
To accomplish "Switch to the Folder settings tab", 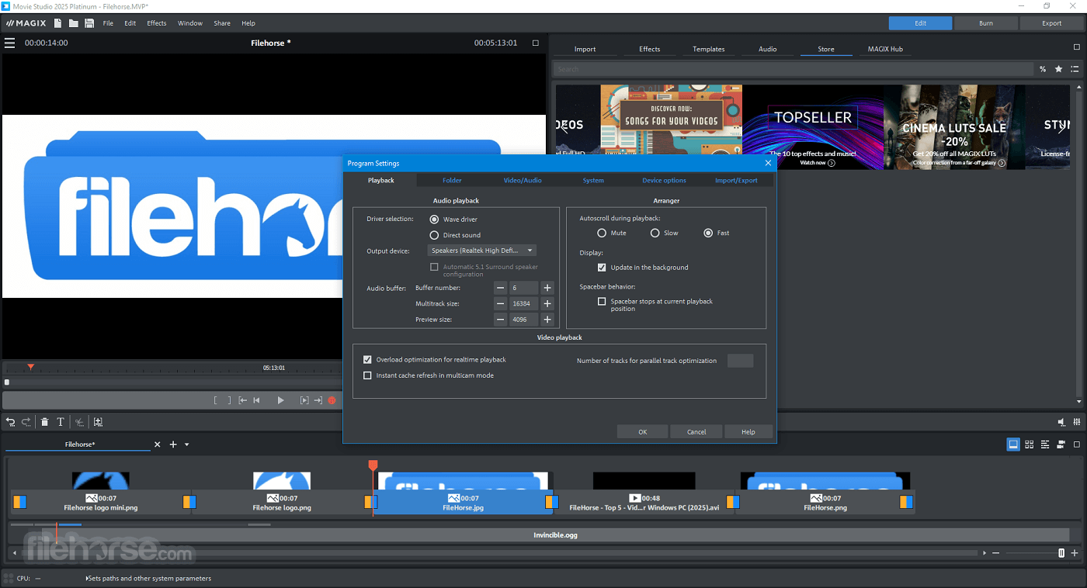I will [x=452, y=180].
